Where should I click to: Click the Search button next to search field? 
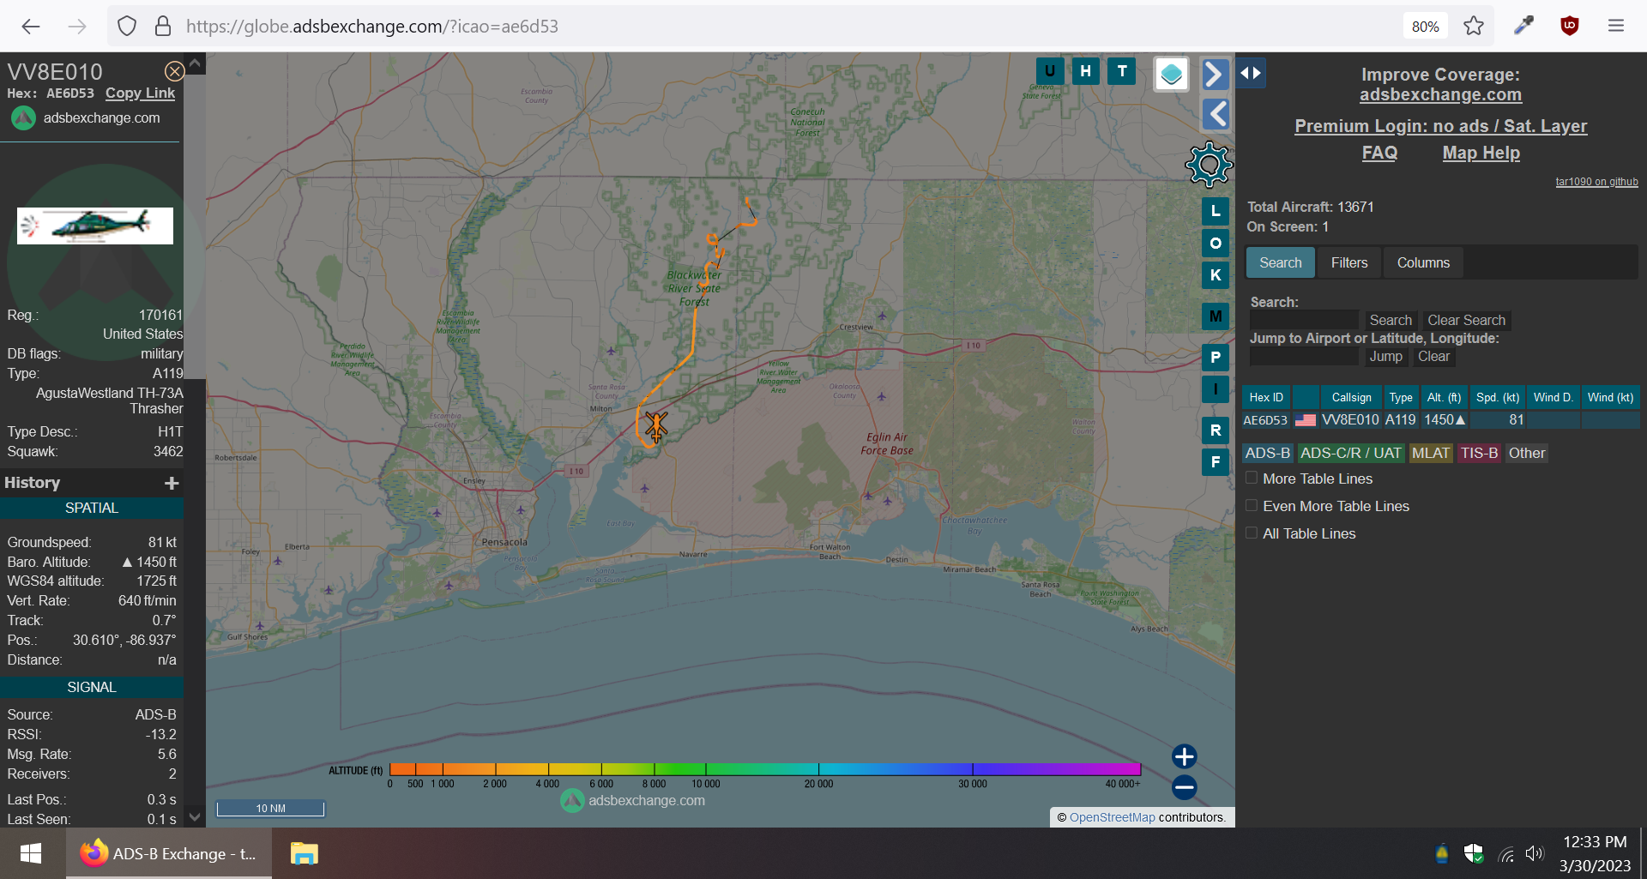tap(1391, 321)
